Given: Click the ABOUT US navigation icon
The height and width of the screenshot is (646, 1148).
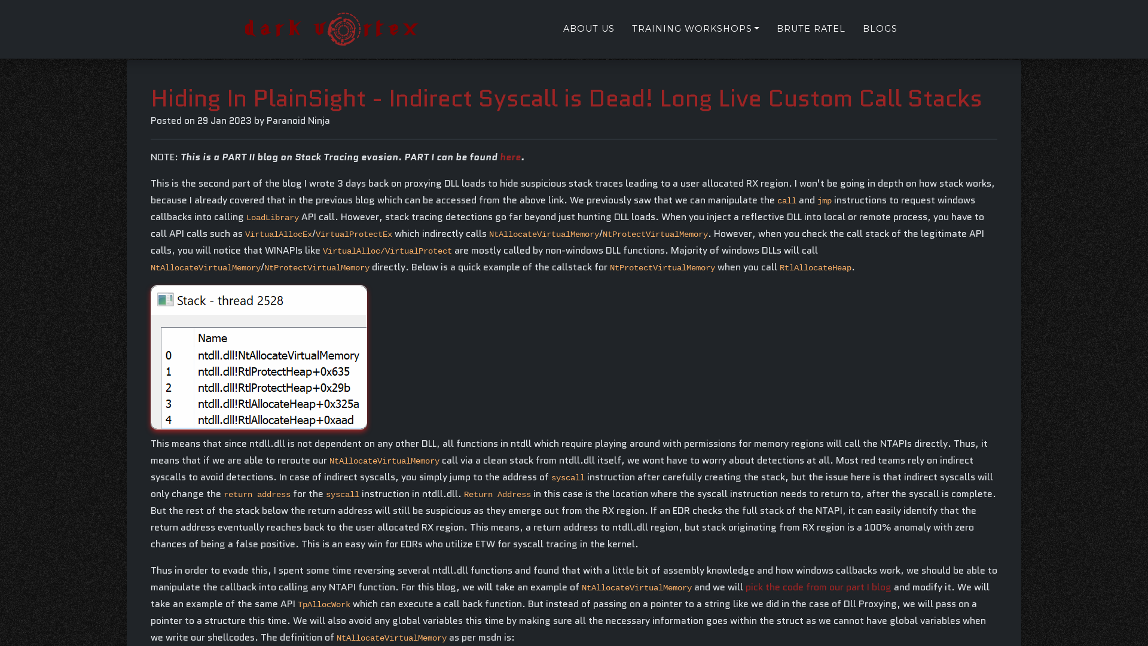Looking at the screenshot, I should click(588, 29).
